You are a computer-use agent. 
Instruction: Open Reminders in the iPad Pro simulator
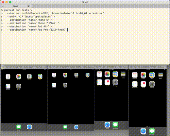point(54,85)
